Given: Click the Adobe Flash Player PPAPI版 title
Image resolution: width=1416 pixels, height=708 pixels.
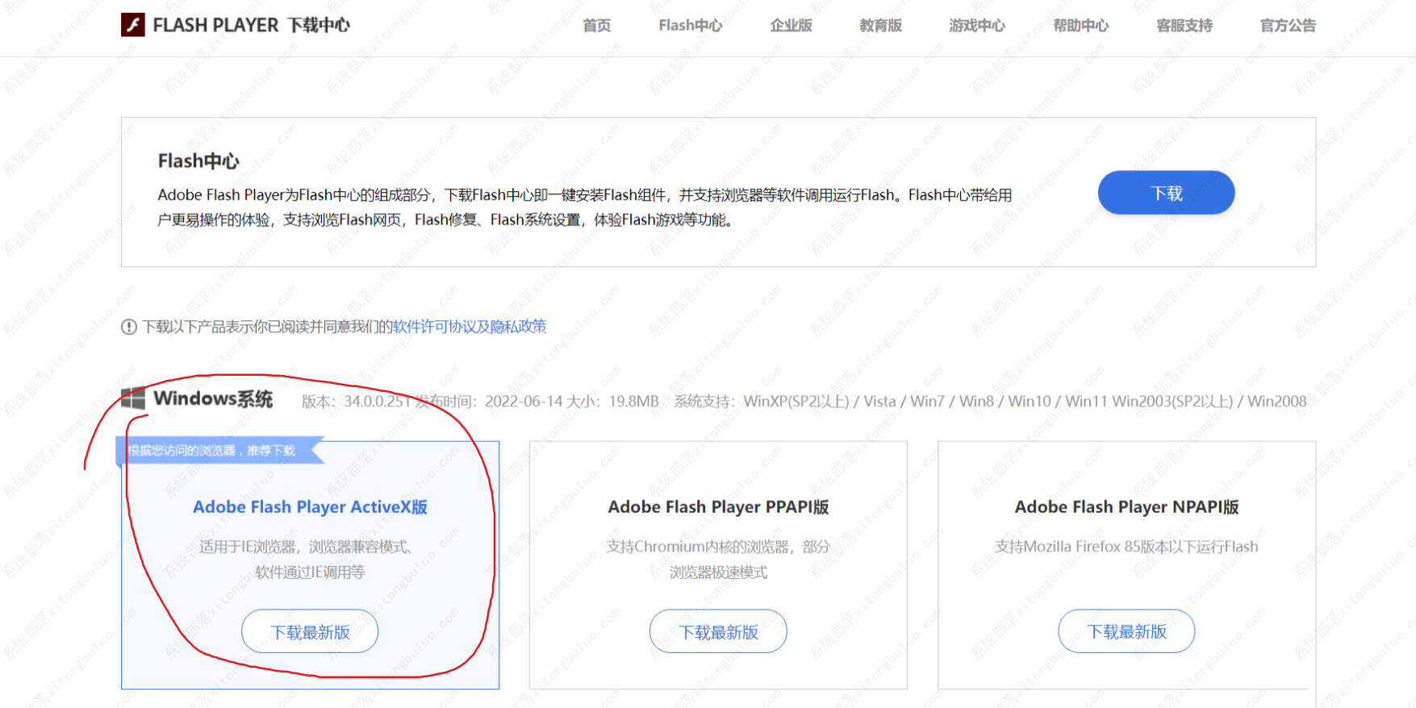Looking at the screenshot, I should [x=718, y=507].
